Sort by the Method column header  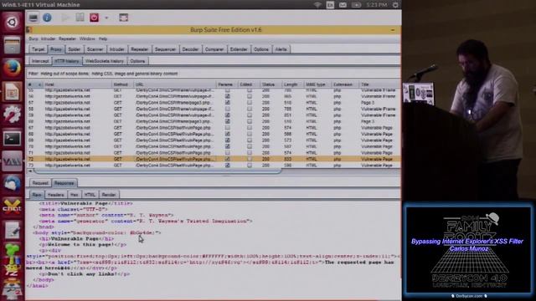coord(122,84)
